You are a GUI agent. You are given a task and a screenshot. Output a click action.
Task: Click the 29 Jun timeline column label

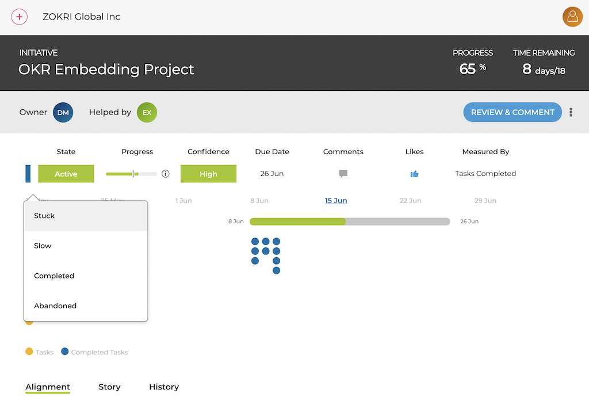(x=485, y=201)
